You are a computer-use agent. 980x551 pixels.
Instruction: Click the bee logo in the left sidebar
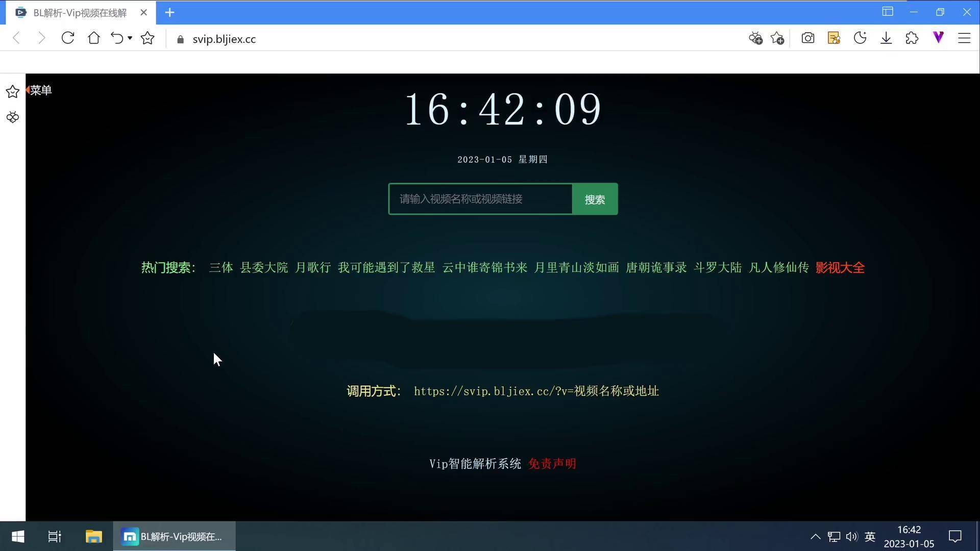12,117
